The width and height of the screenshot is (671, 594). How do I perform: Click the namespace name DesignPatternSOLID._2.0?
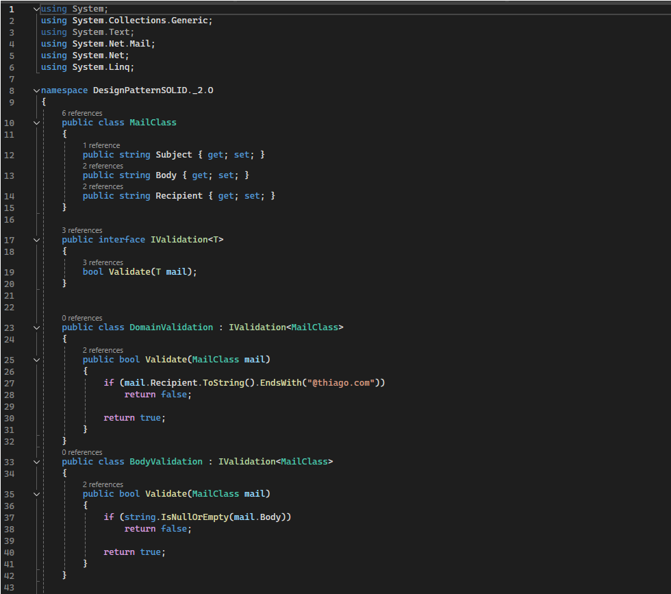tap(153, 90)
